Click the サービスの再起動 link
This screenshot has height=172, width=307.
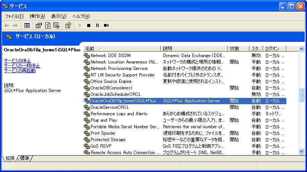click(x=20, y=71)
